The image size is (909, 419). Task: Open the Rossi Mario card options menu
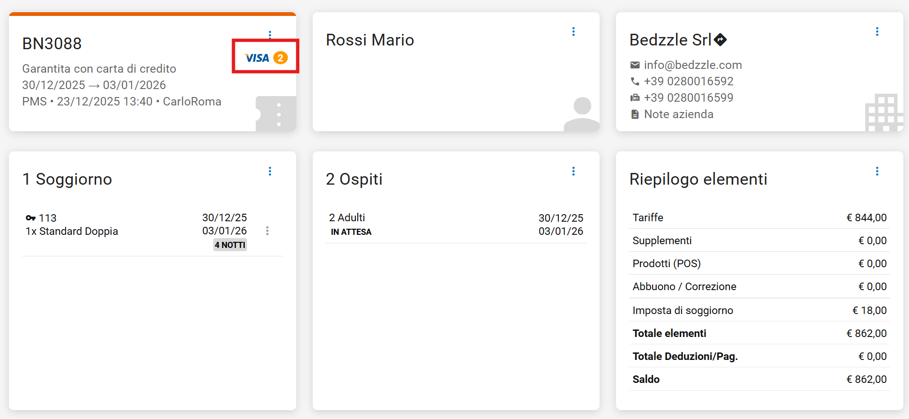point(573,31)
